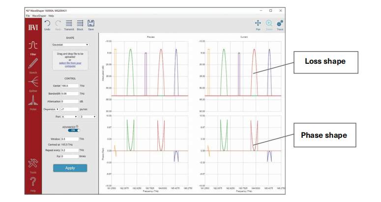Screen dimensions: 381x202
Task: Turn off the ADVANCED toggle switch
Action: 74,130
